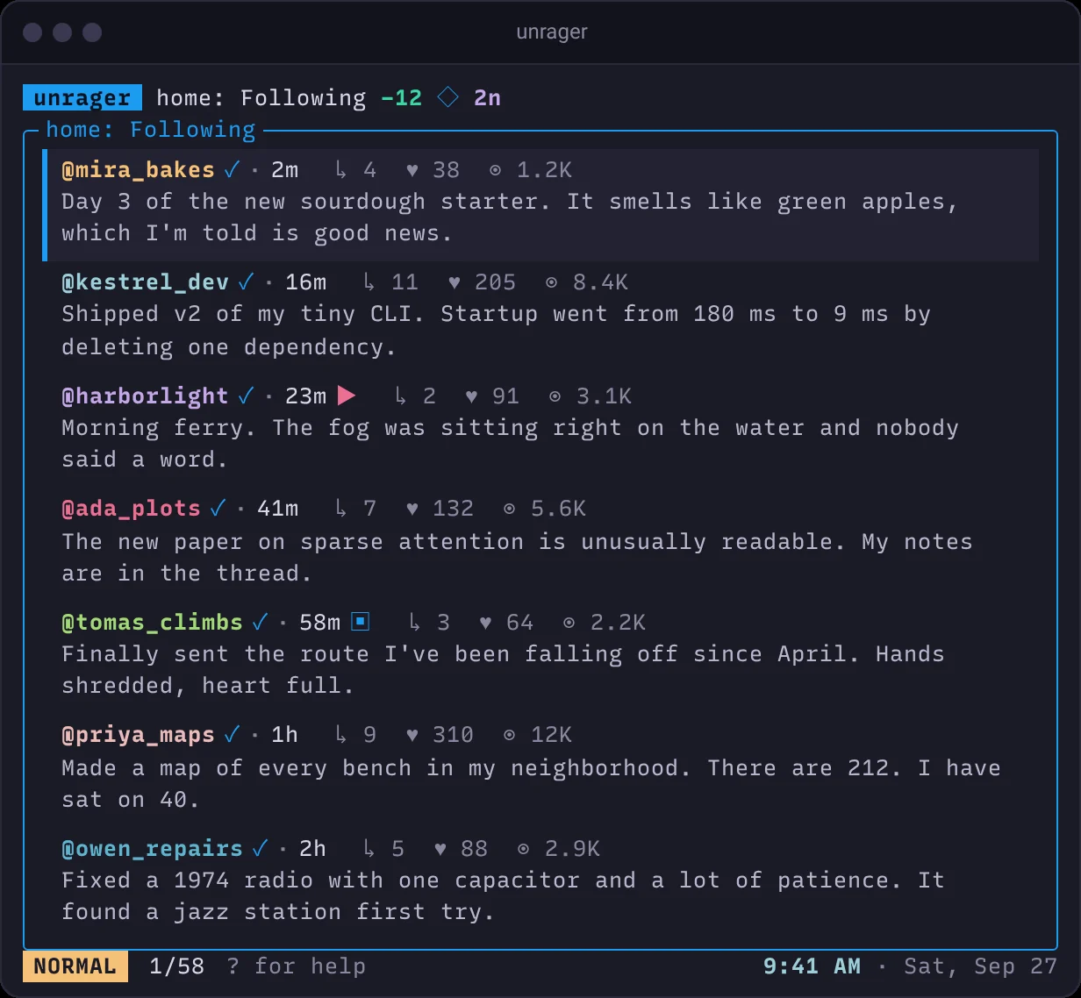1081x998 pixels.
Task: Click heart icon on priya_maps post
Action: 412,735
